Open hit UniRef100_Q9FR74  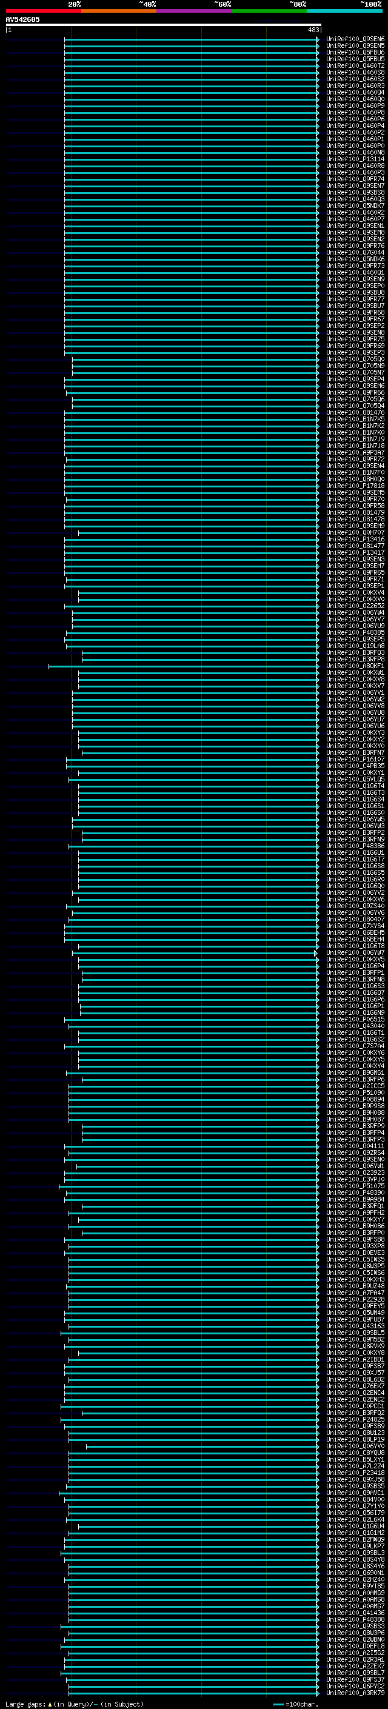[x=355, y=179]
